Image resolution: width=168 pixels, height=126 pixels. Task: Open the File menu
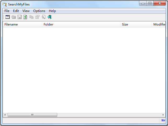pyautogui.click(x=7, y=11)
